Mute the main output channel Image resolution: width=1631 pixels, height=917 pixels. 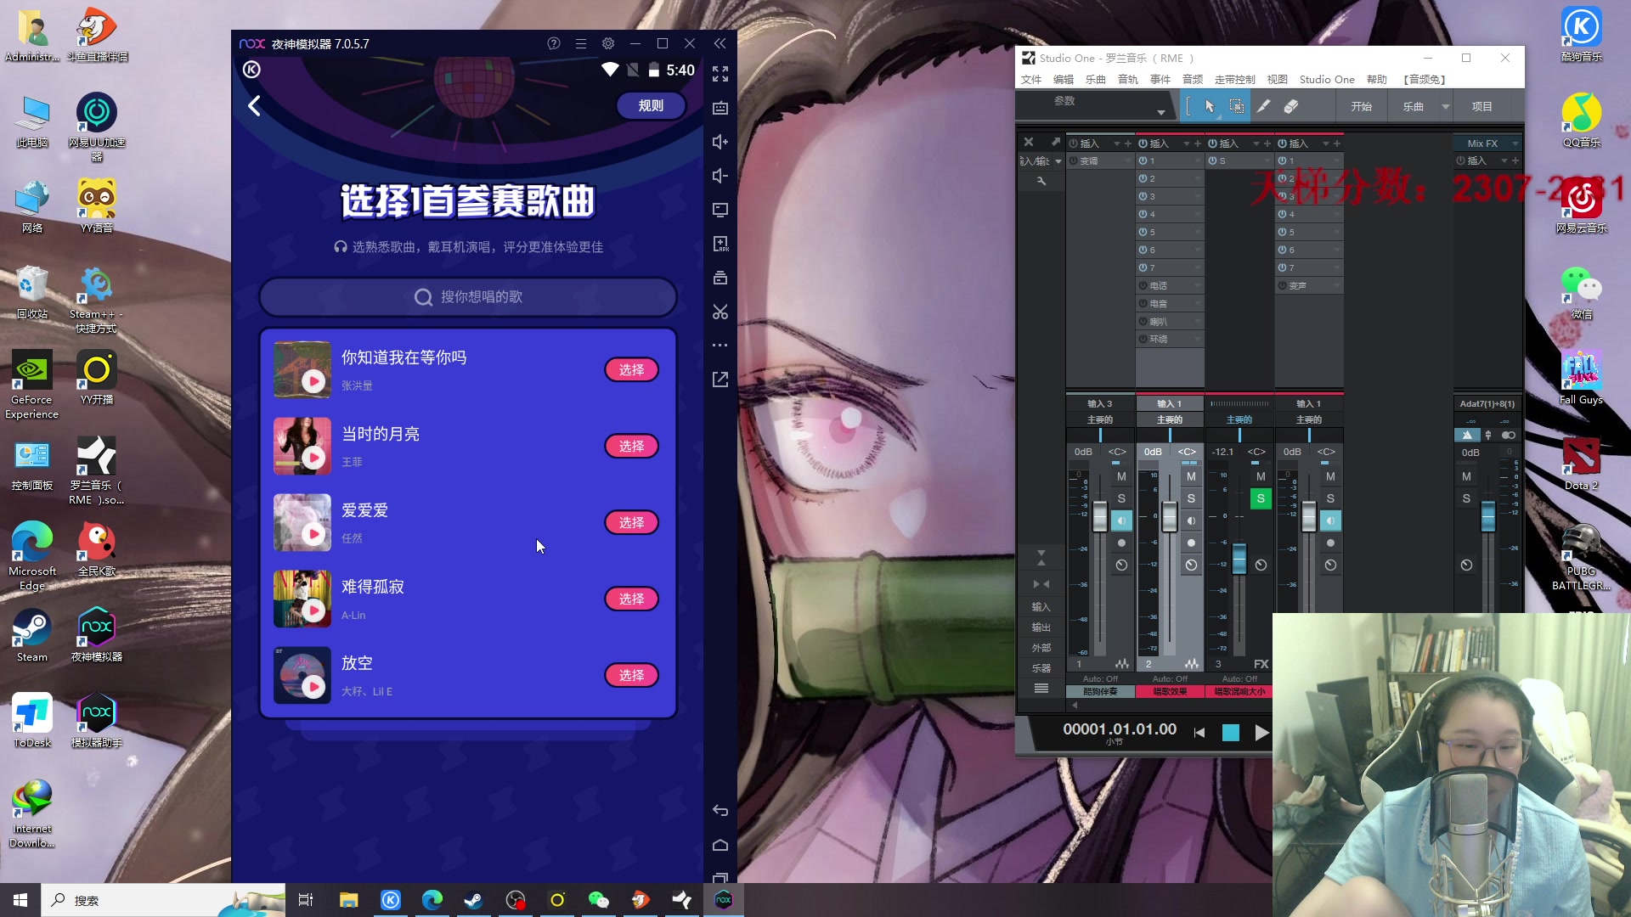tap(1466, 476)
